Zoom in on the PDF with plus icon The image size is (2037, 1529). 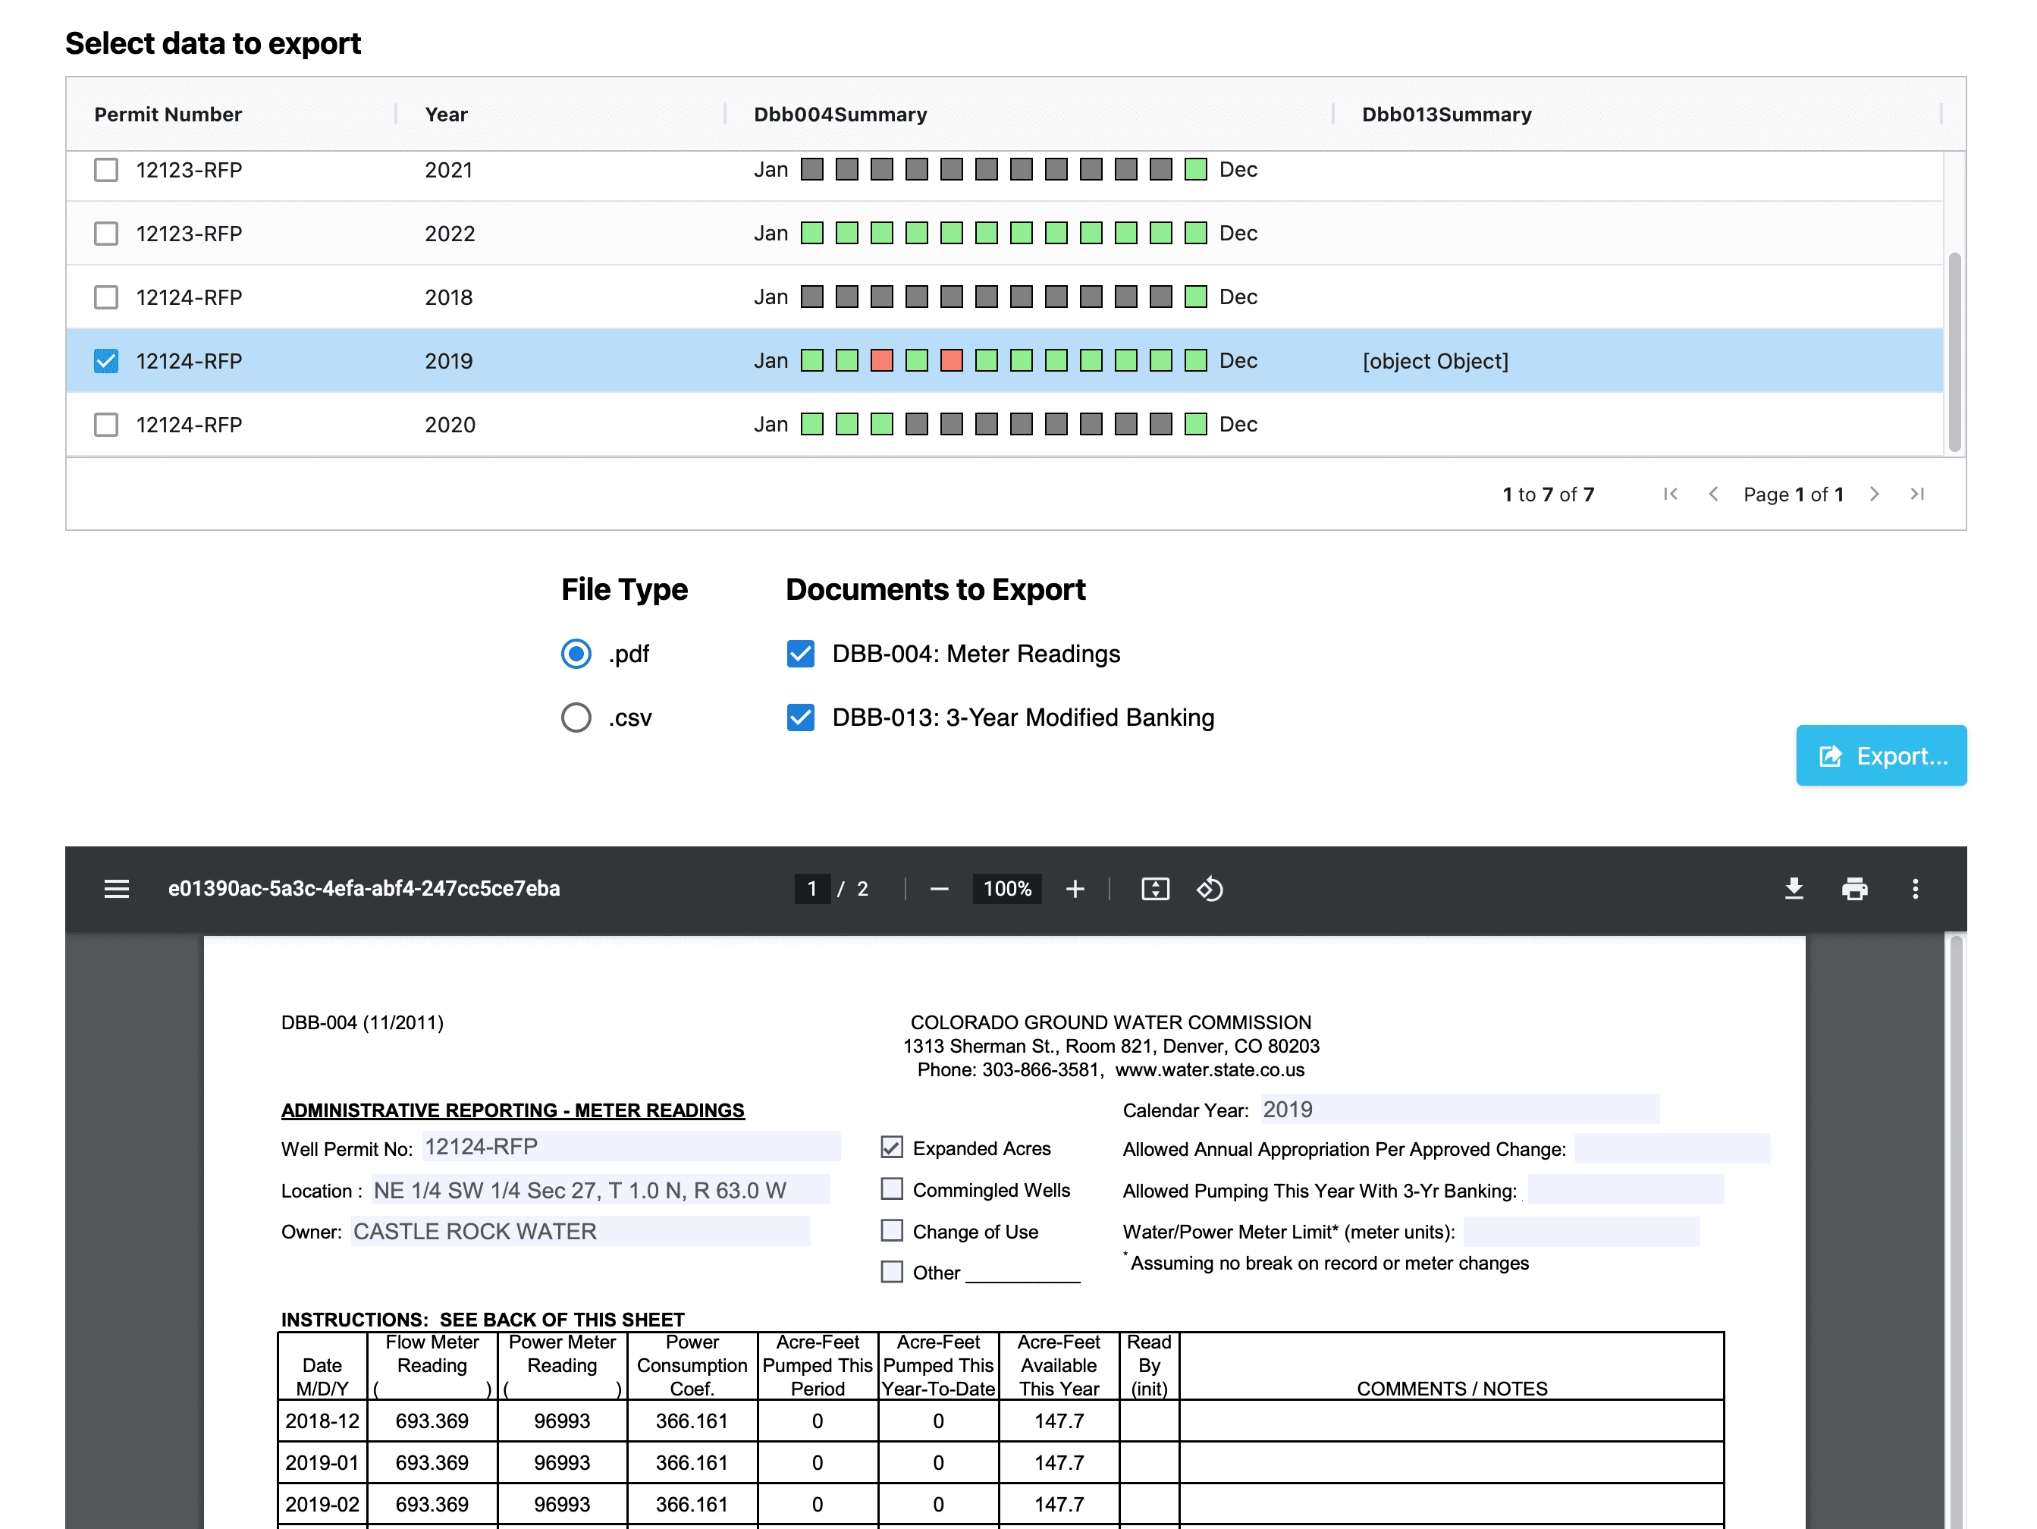click(x=1075, y=889)
